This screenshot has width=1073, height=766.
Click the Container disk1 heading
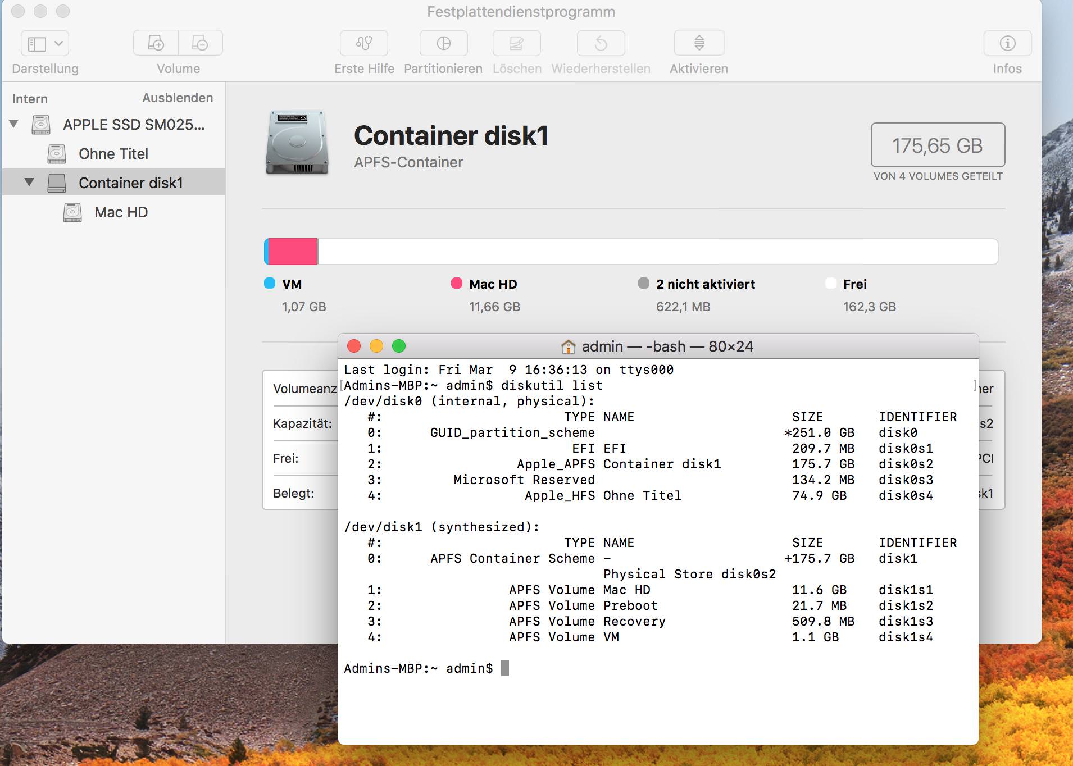tap(451, 136)
